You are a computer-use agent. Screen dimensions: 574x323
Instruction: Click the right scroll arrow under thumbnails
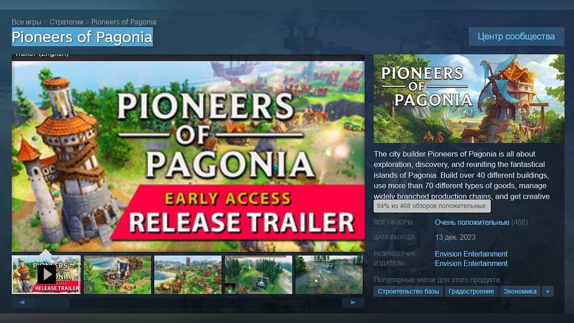tap(353, 302)
